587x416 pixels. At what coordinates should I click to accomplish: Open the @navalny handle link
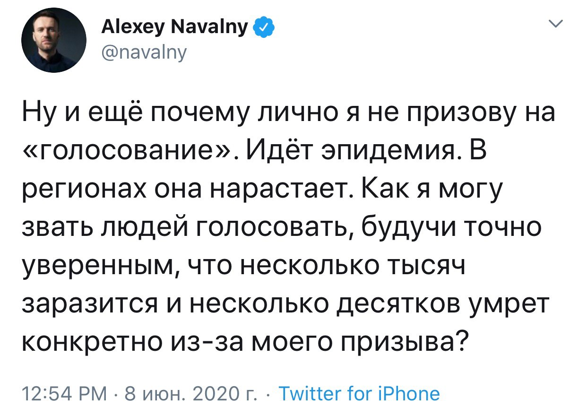(x=144, y=52)
